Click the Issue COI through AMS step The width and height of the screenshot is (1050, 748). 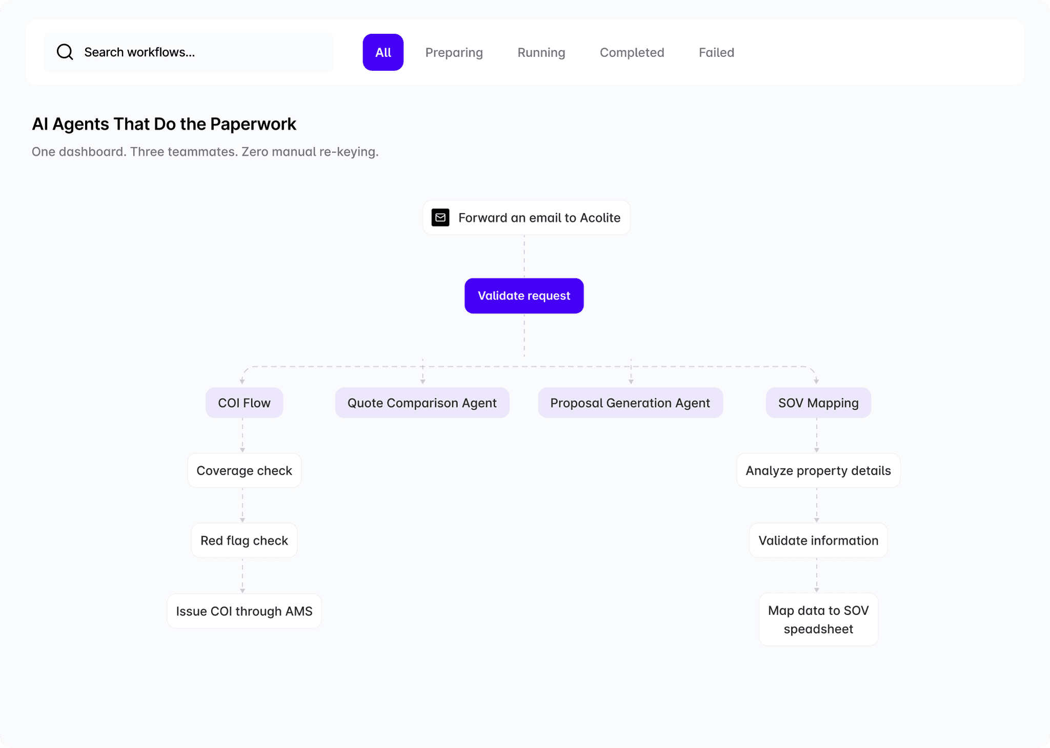click(x=244, y=611)
